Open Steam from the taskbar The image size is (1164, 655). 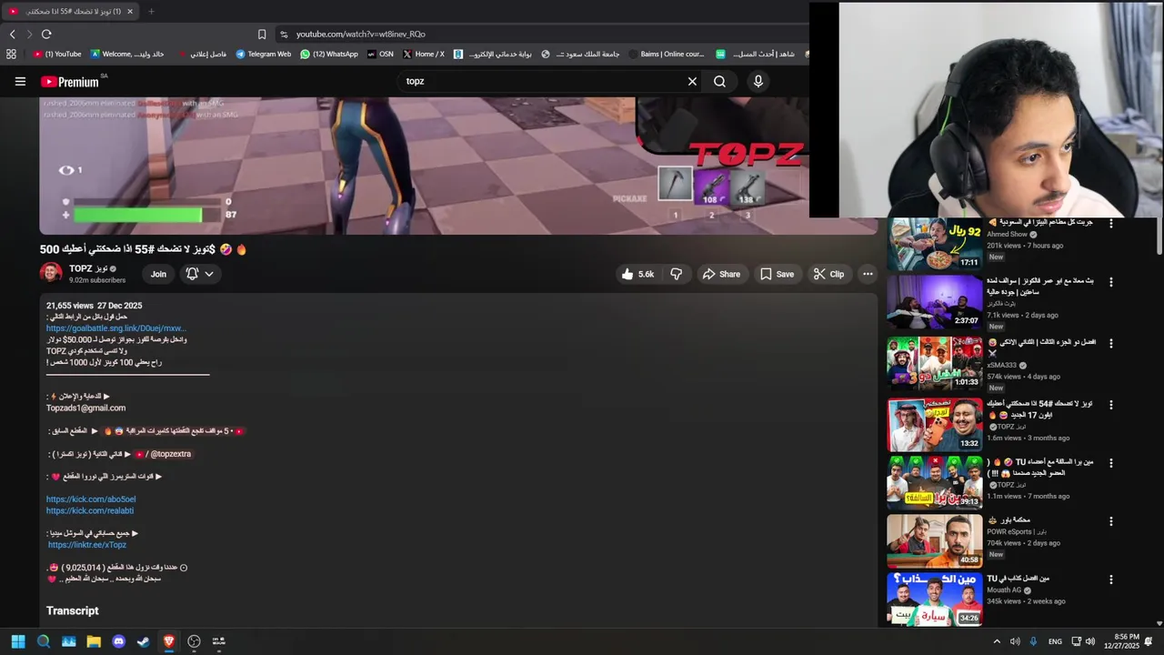click(x=143, y=641)
